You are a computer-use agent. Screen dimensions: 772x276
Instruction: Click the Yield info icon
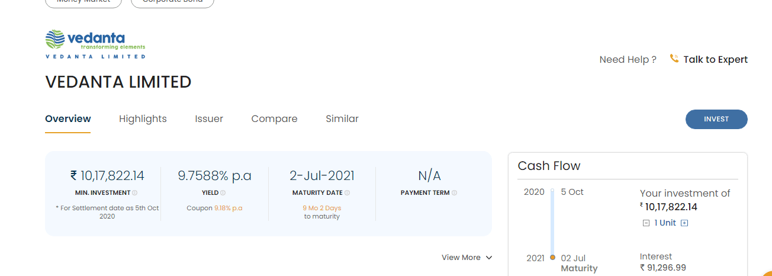223,193
